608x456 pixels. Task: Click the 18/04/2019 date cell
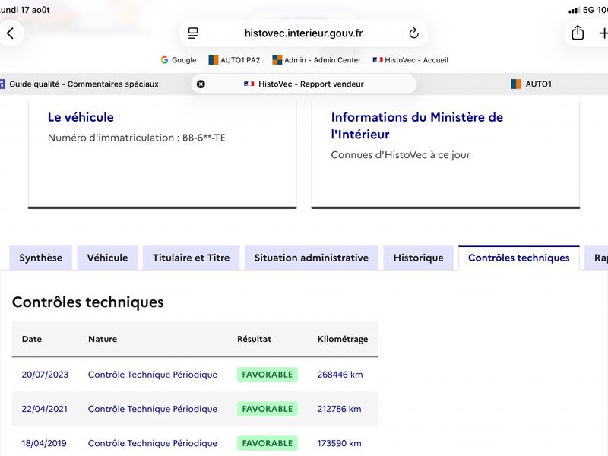coord(44,443)
